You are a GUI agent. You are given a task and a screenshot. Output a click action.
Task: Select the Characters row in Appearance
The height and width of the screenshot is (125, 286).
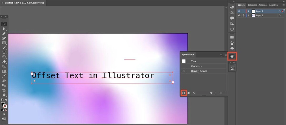tap(204, 66)
